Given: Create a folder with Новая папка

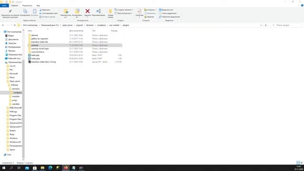Looking at the screenshot, I should 110,14.
